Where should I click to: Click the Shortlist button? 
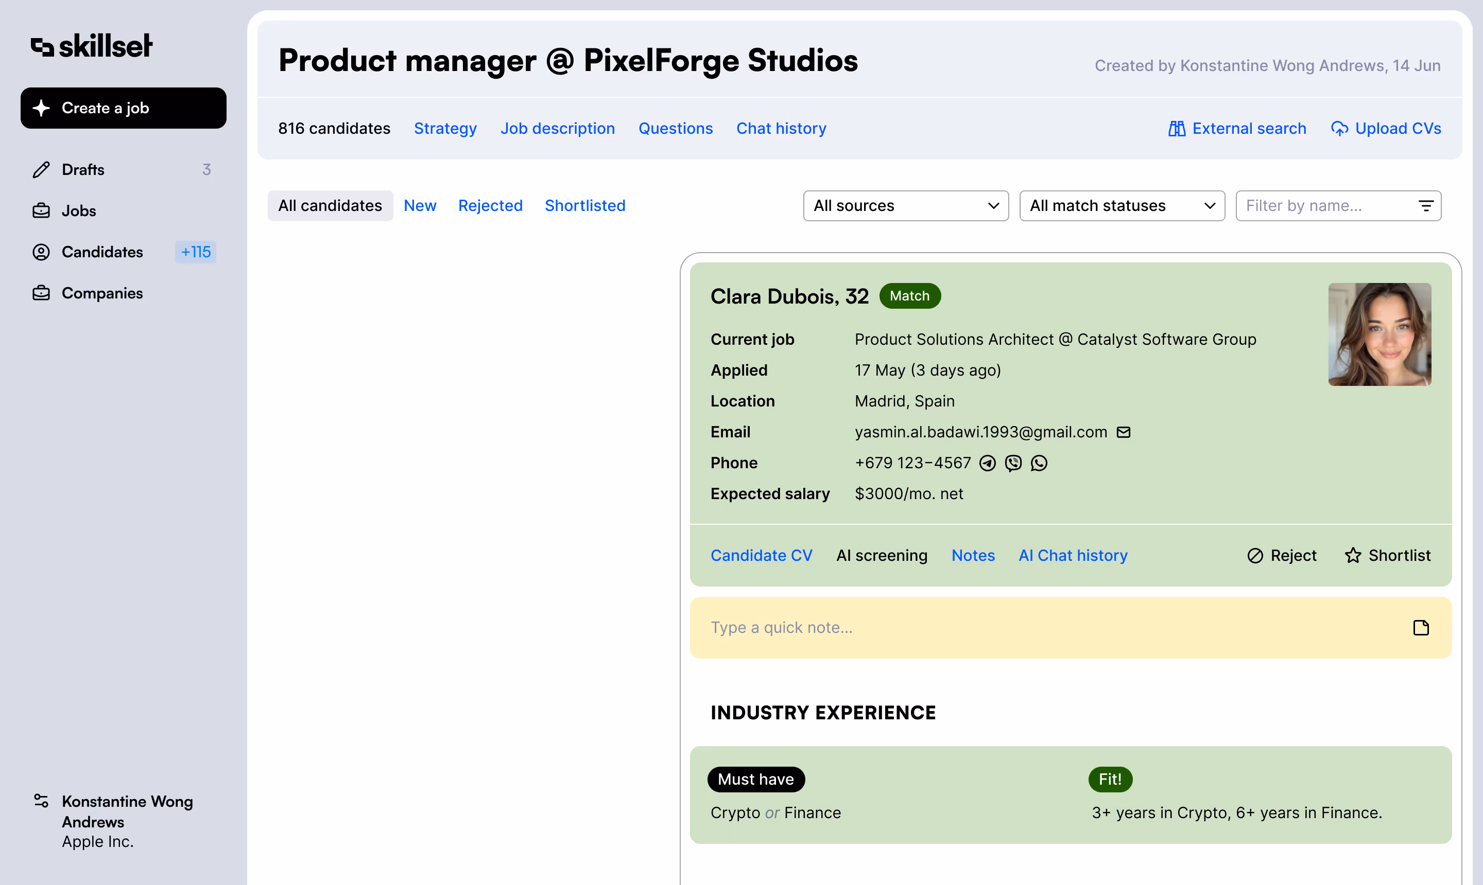pos(1388,555)
